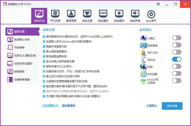
Task: Select 任务栏附加图标 in the sidebar
Action: coord(22,64)
